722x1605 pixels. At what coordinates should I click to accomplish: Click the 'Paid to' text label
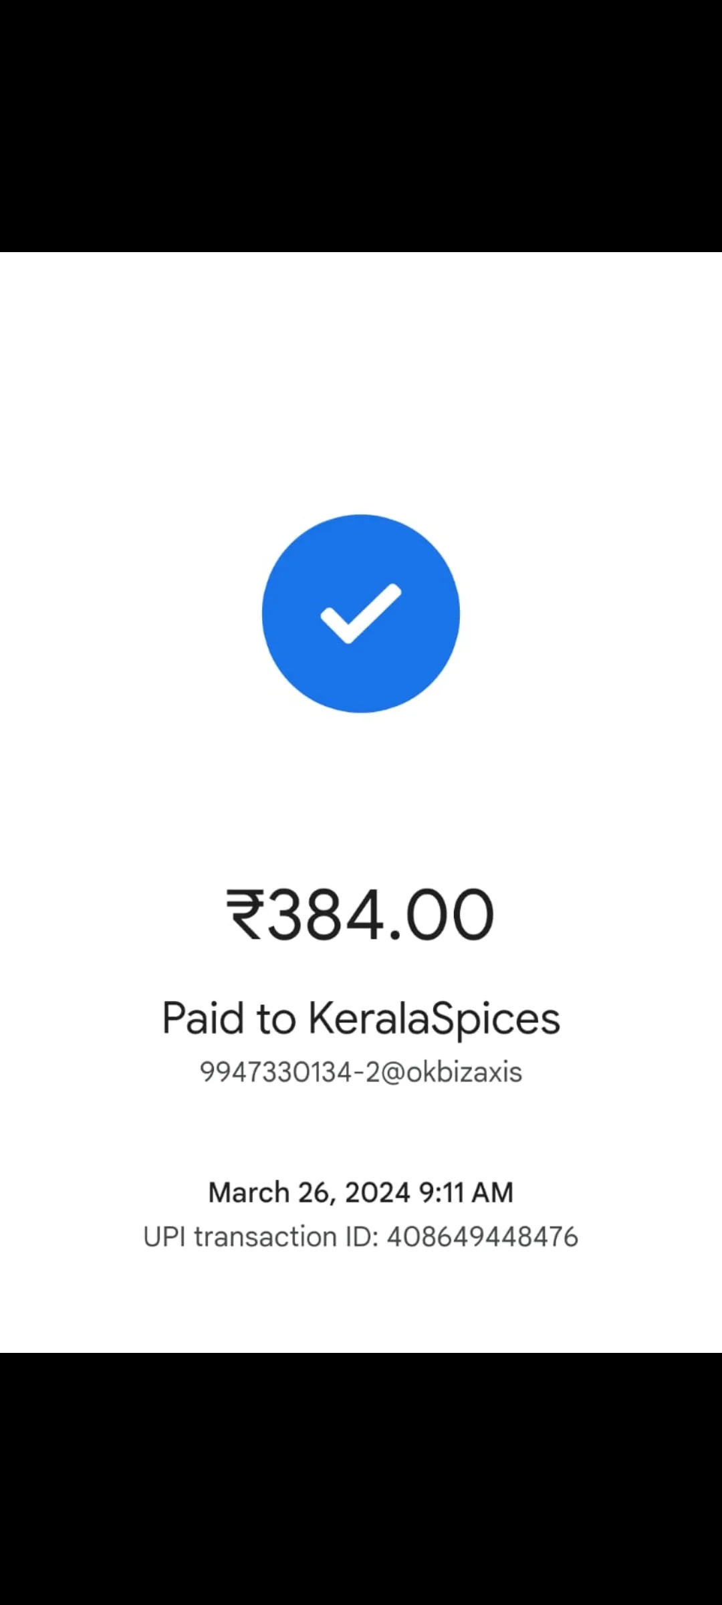coord(229,1019)
